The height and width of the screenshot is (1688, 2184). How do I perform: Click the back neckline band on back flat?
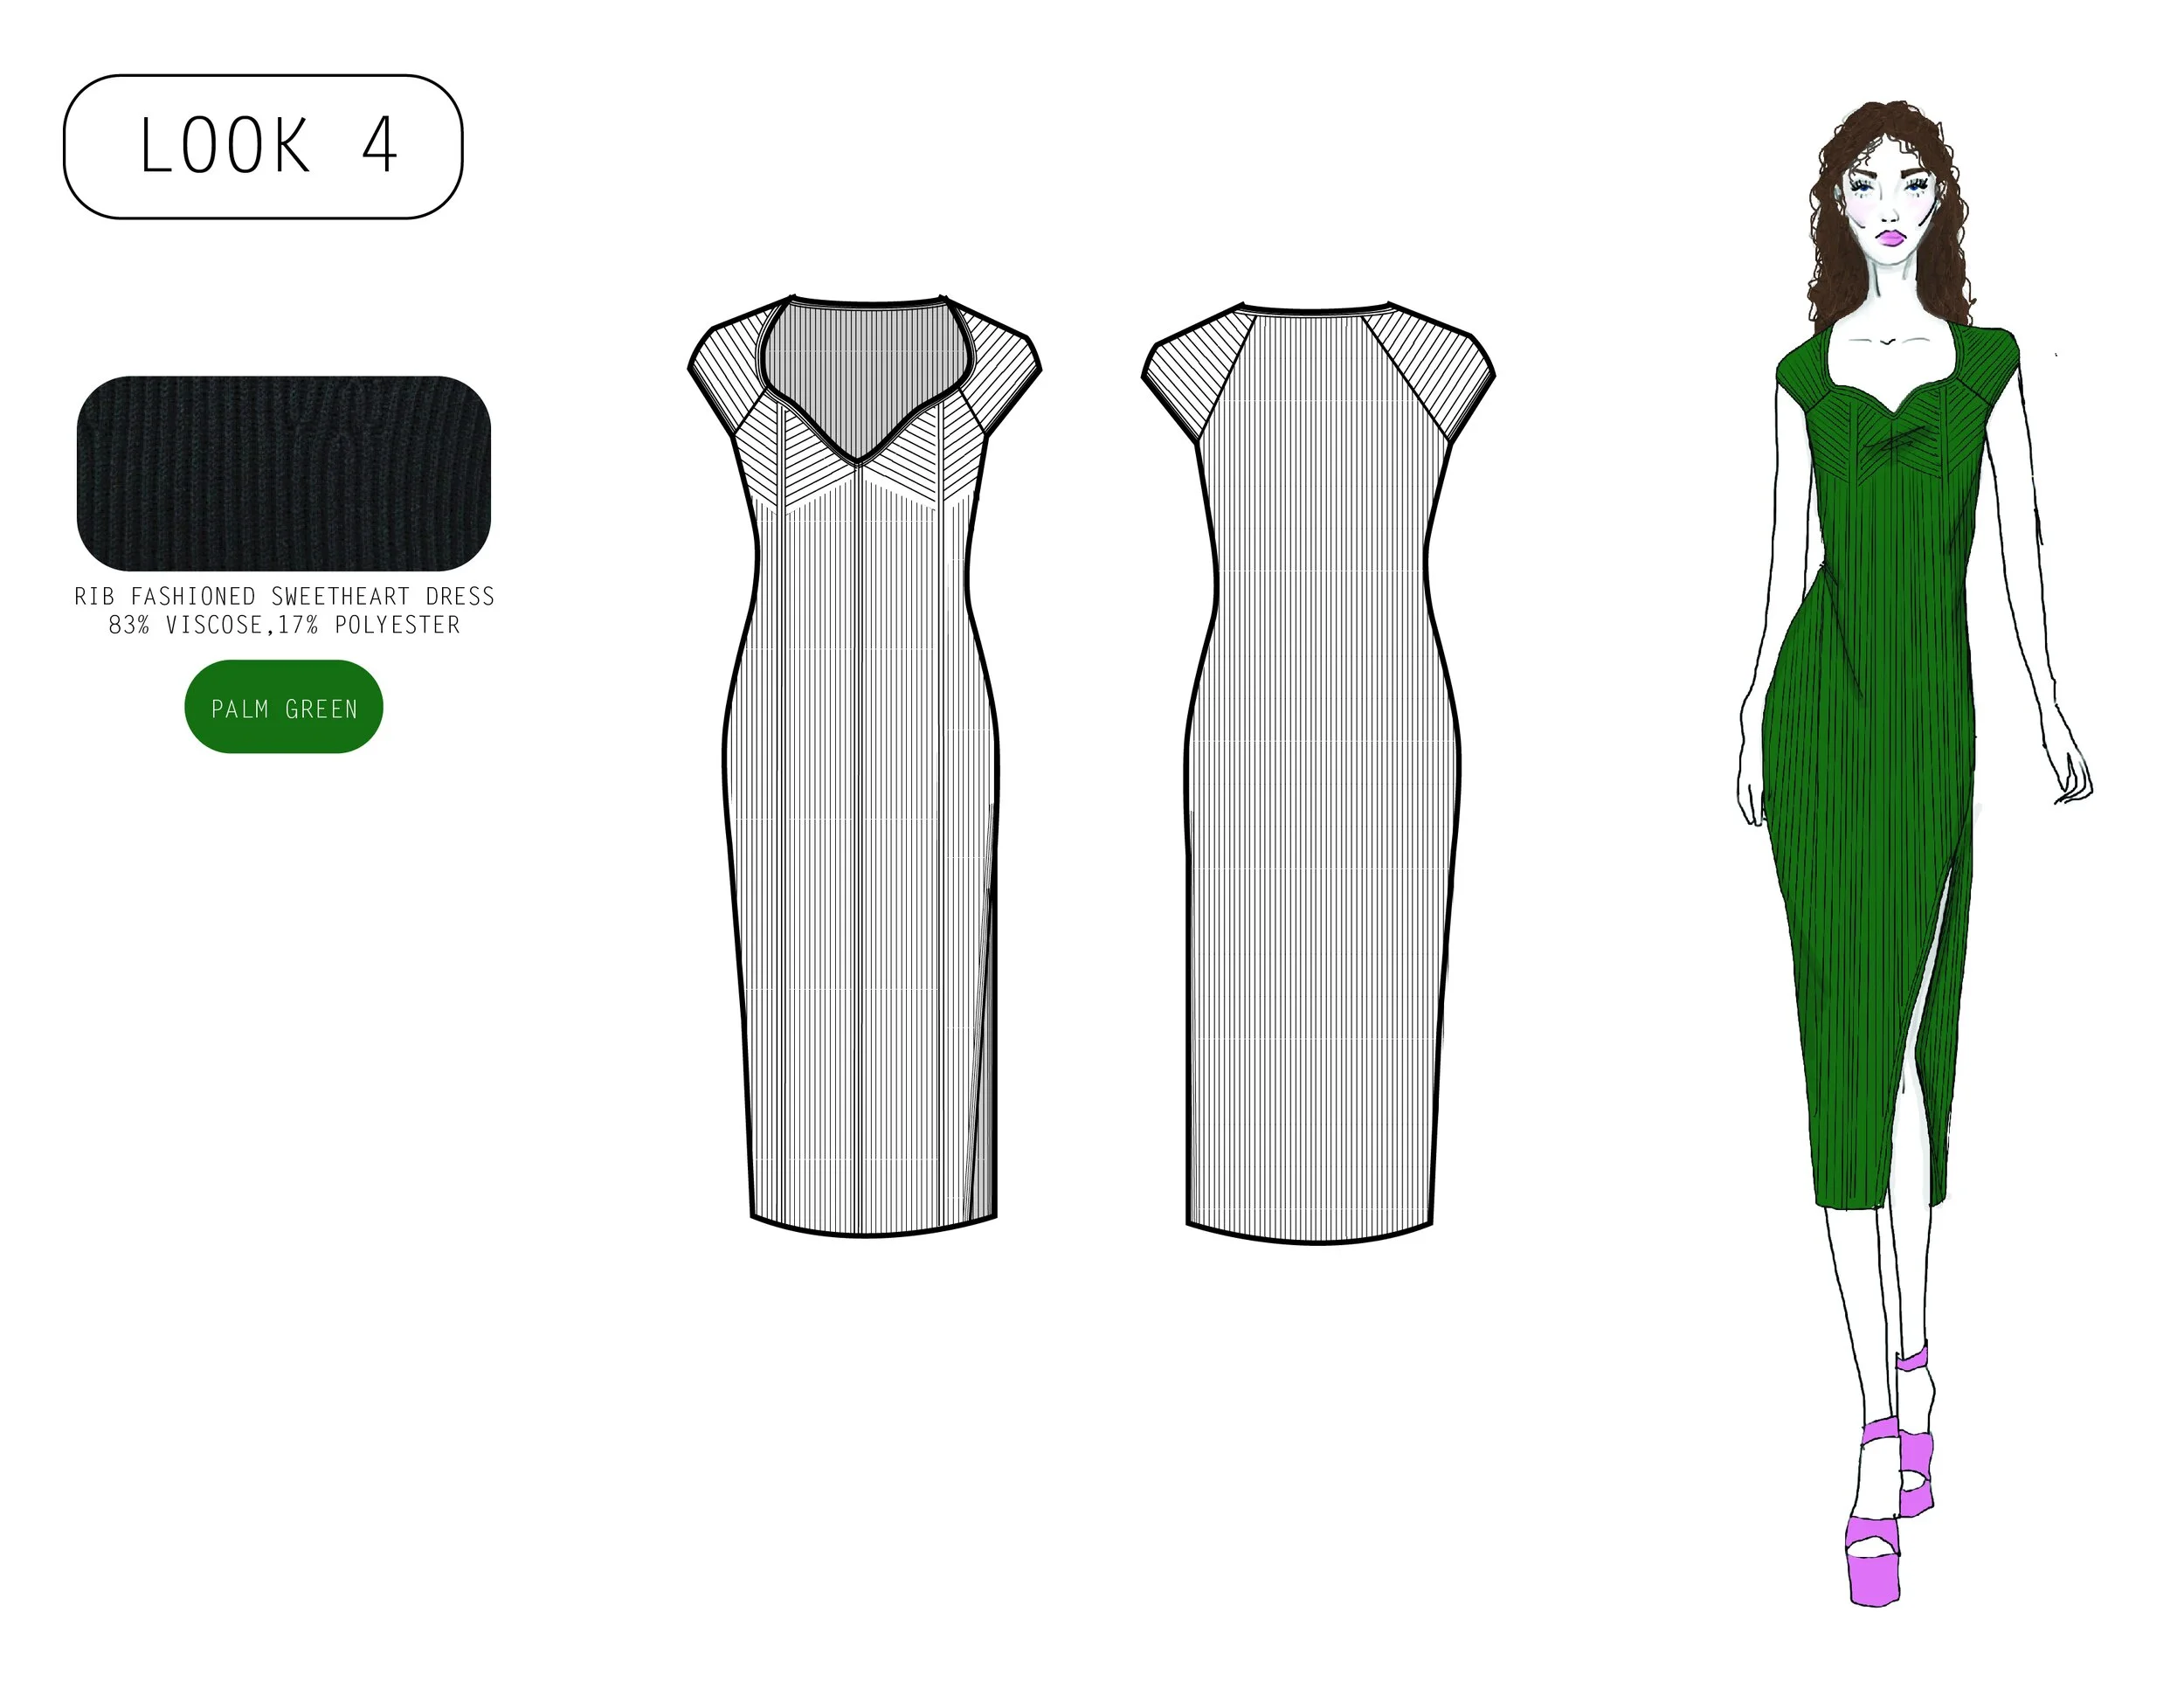tap(1316, 310)
